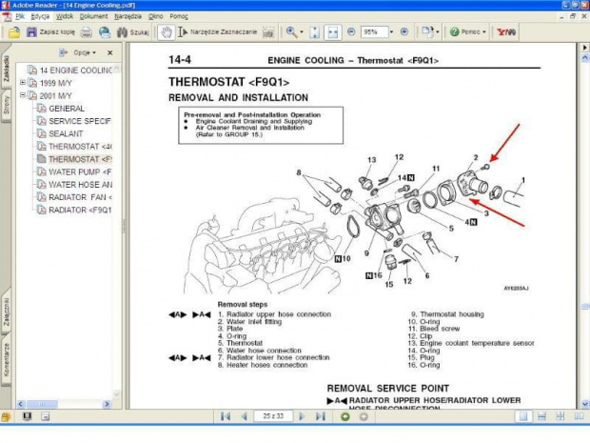The image size is (590, 443).
Task: Select the Hand tool
Action: pyautogui.click(x=166, y=32)
